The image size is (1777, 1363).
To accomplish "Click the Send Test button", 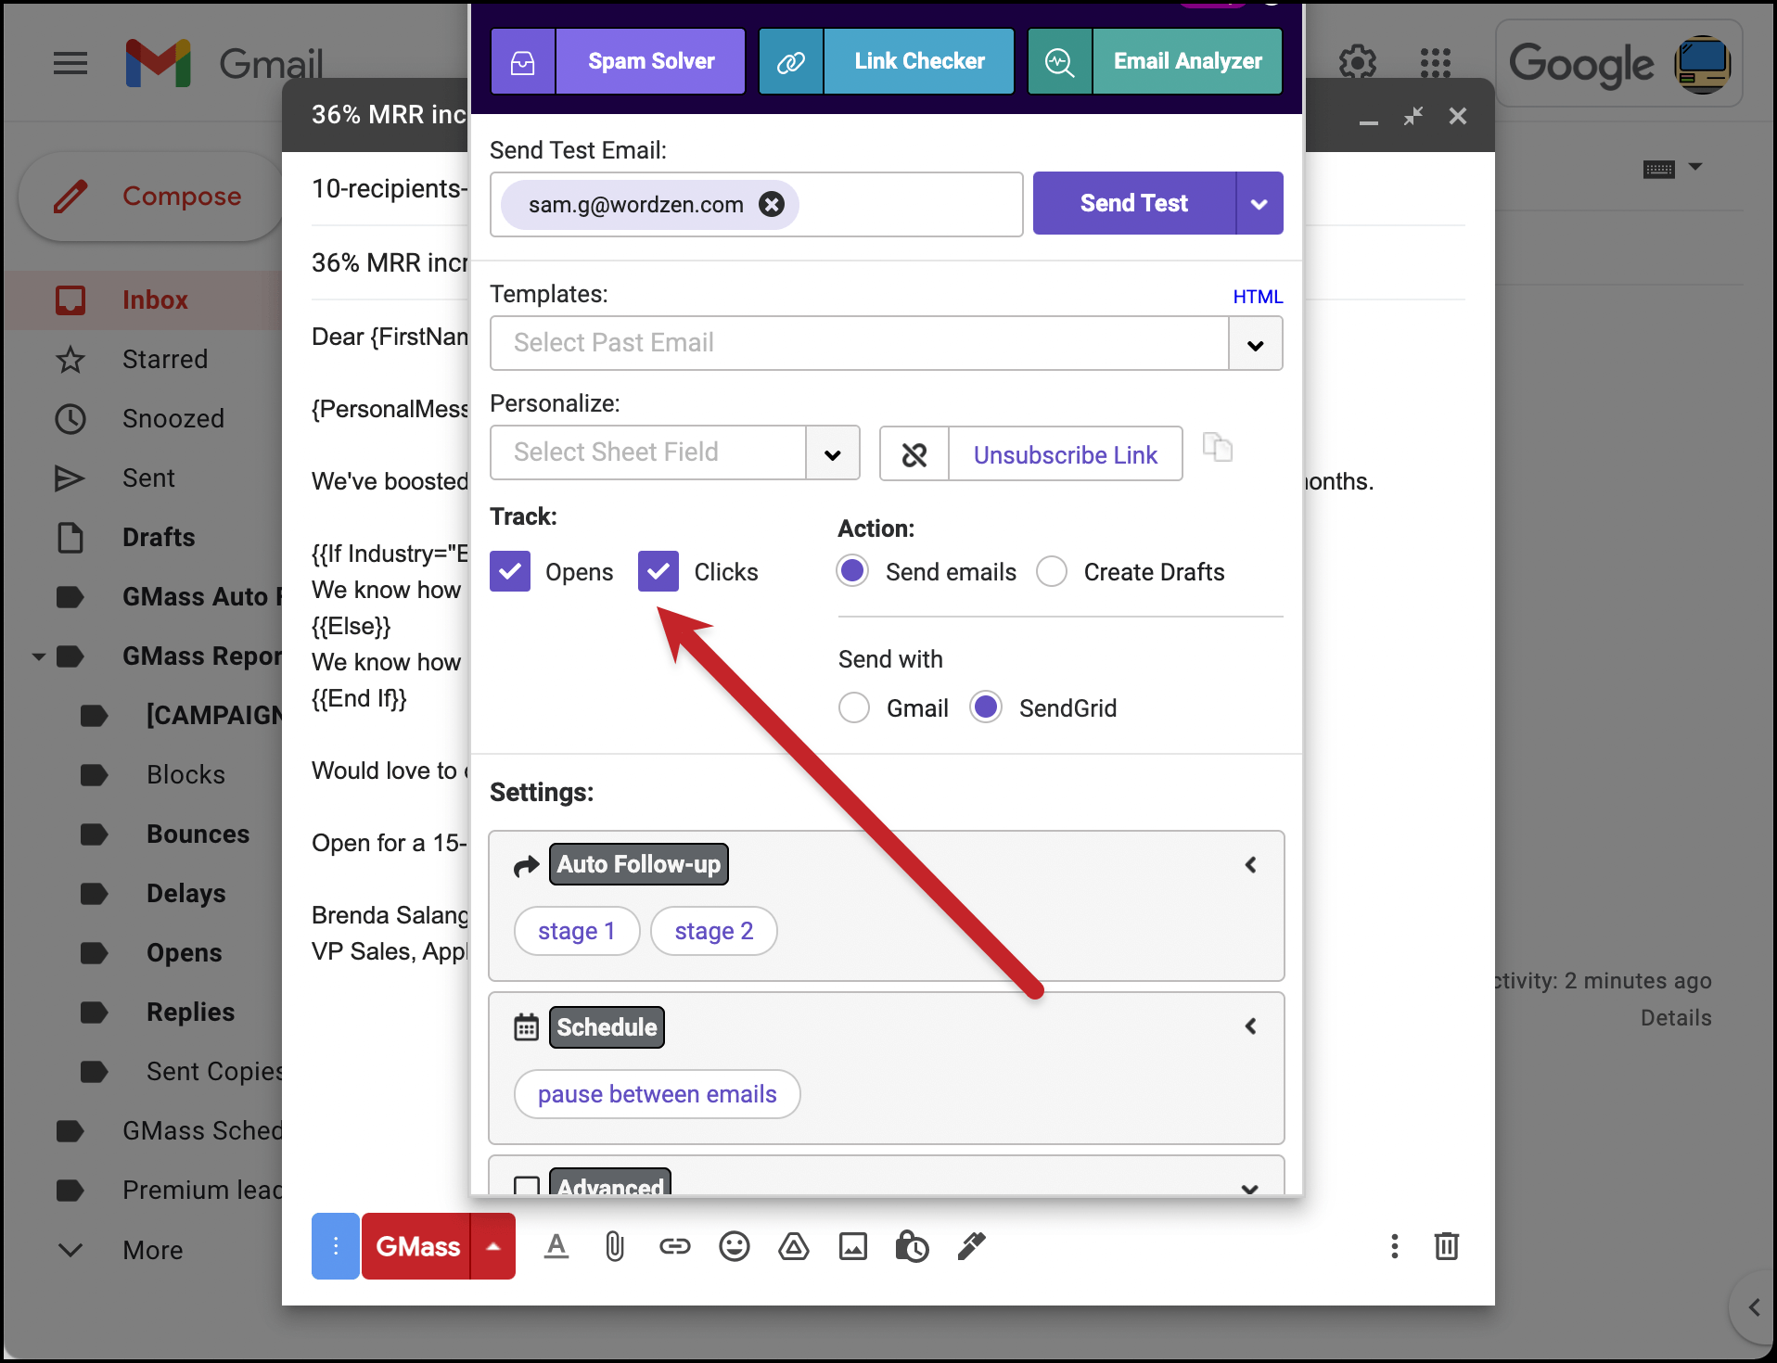I will click(x=1134, y=203).
